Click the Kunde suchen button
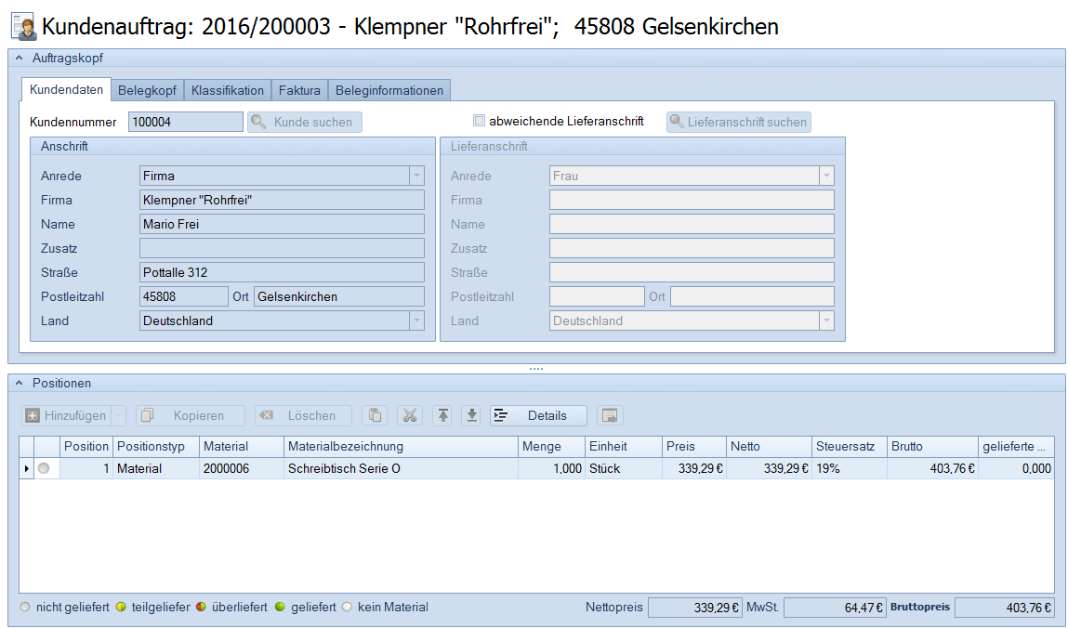The width and height of the screenshot is (1068, 628). (x=304, y=122)
